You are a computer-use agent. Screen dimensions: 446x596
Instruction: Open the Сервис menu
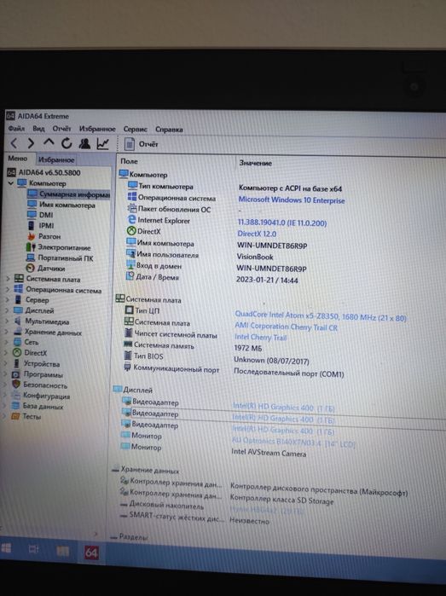[135, 130]
